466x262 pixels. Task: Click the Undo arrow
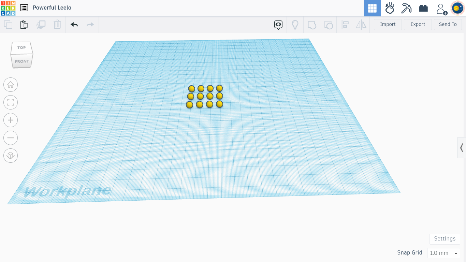coord(74,25)
